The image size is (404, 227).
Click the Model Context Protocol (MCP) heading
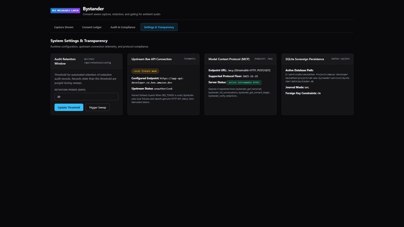(229, 59)
